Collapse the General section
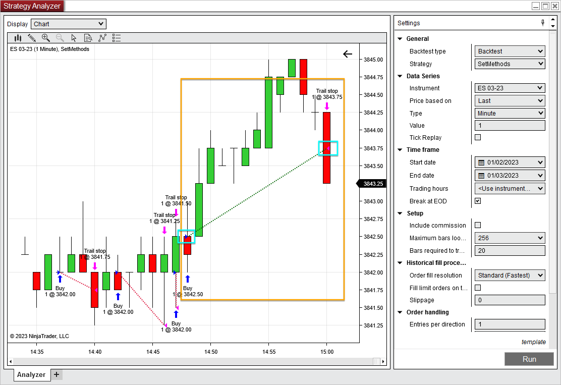This screenshot has width=561, height=385. coord(400,39)
